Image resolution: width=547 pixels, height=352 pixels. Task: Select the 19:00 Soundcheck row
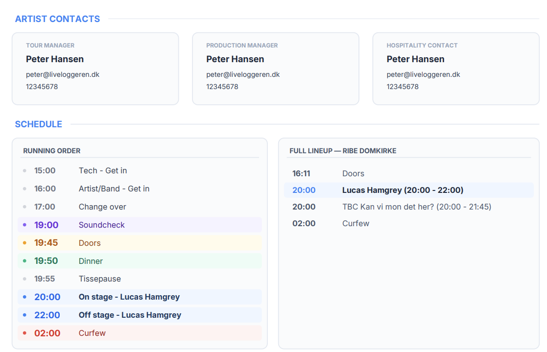tap(140, 225)
